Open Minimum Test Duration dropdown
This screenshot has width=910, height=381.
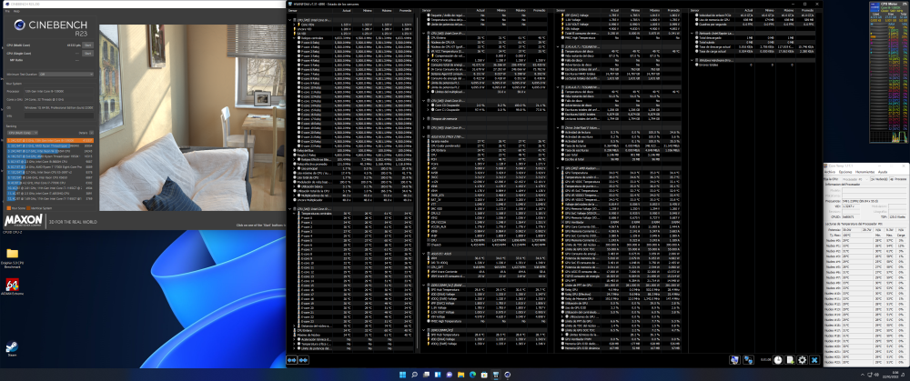point(65,75)
